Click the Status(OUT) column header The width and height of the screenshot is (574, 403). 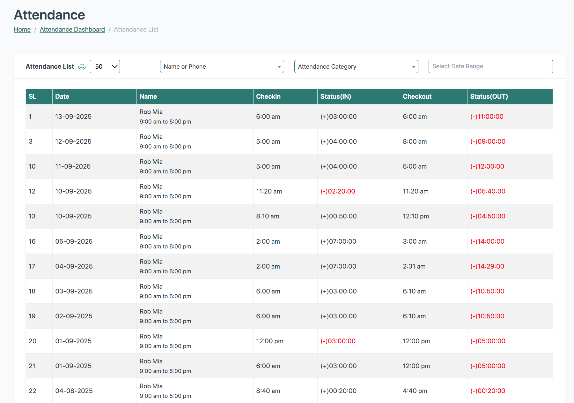[x=489, y=96]
